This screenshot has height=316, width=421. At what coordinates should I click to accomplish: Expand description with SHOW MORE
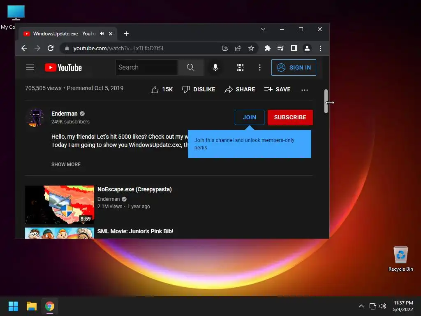66,165
